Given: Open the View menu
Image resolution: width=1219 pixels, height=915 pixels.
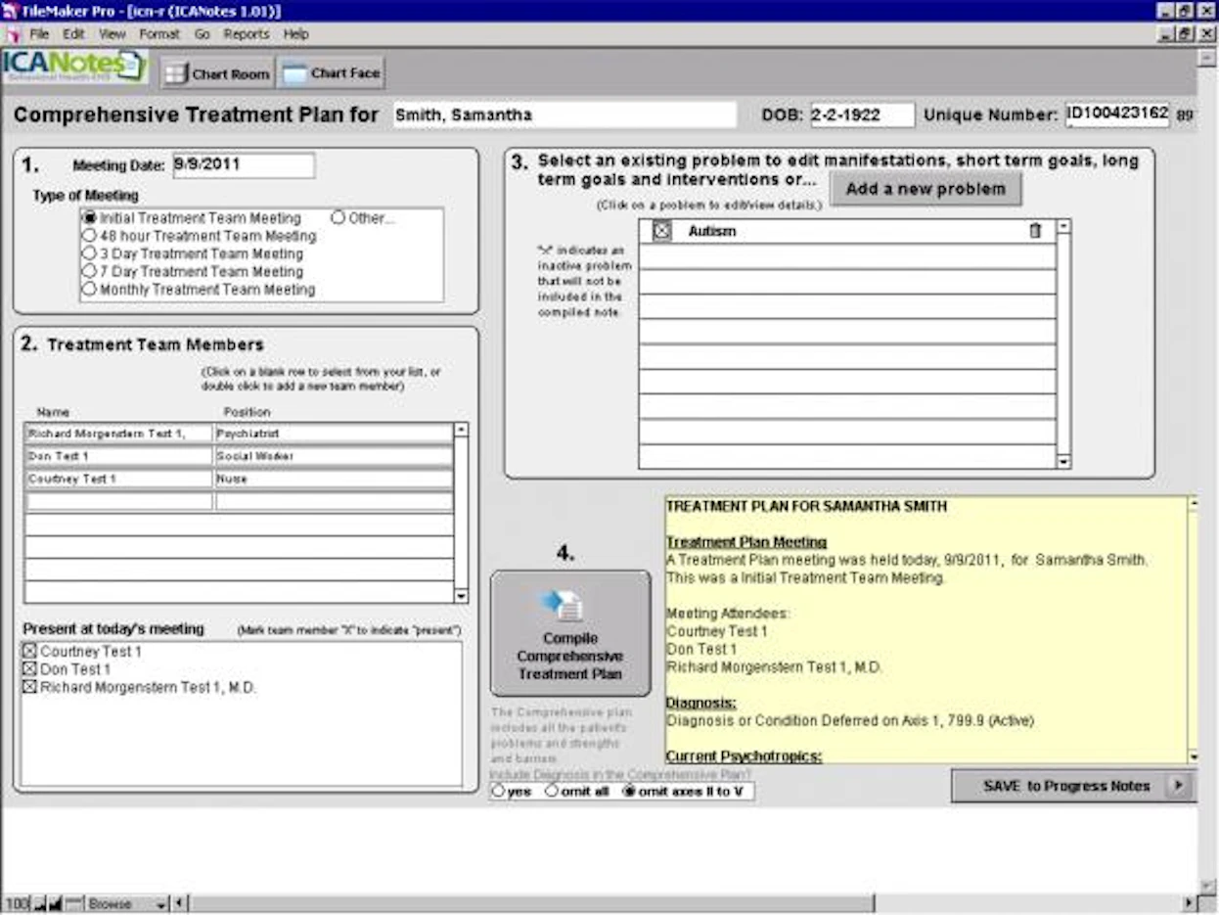Looking at the screenshot, I should [x=113, y=34].
